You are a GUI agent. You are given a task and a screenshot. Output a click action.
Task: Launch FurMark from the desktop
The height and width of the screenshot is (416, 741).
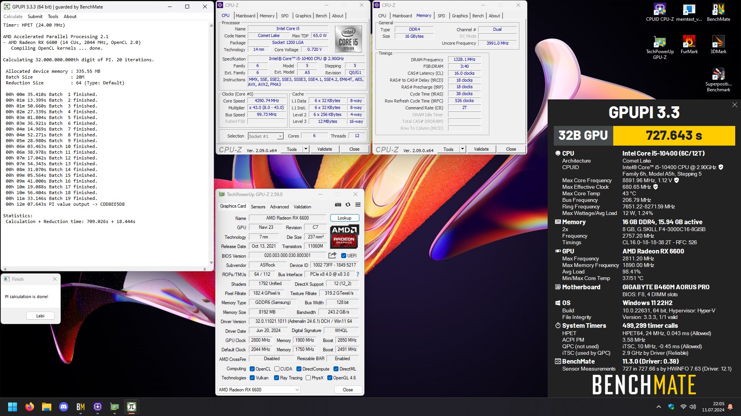(x=689, y=44)
